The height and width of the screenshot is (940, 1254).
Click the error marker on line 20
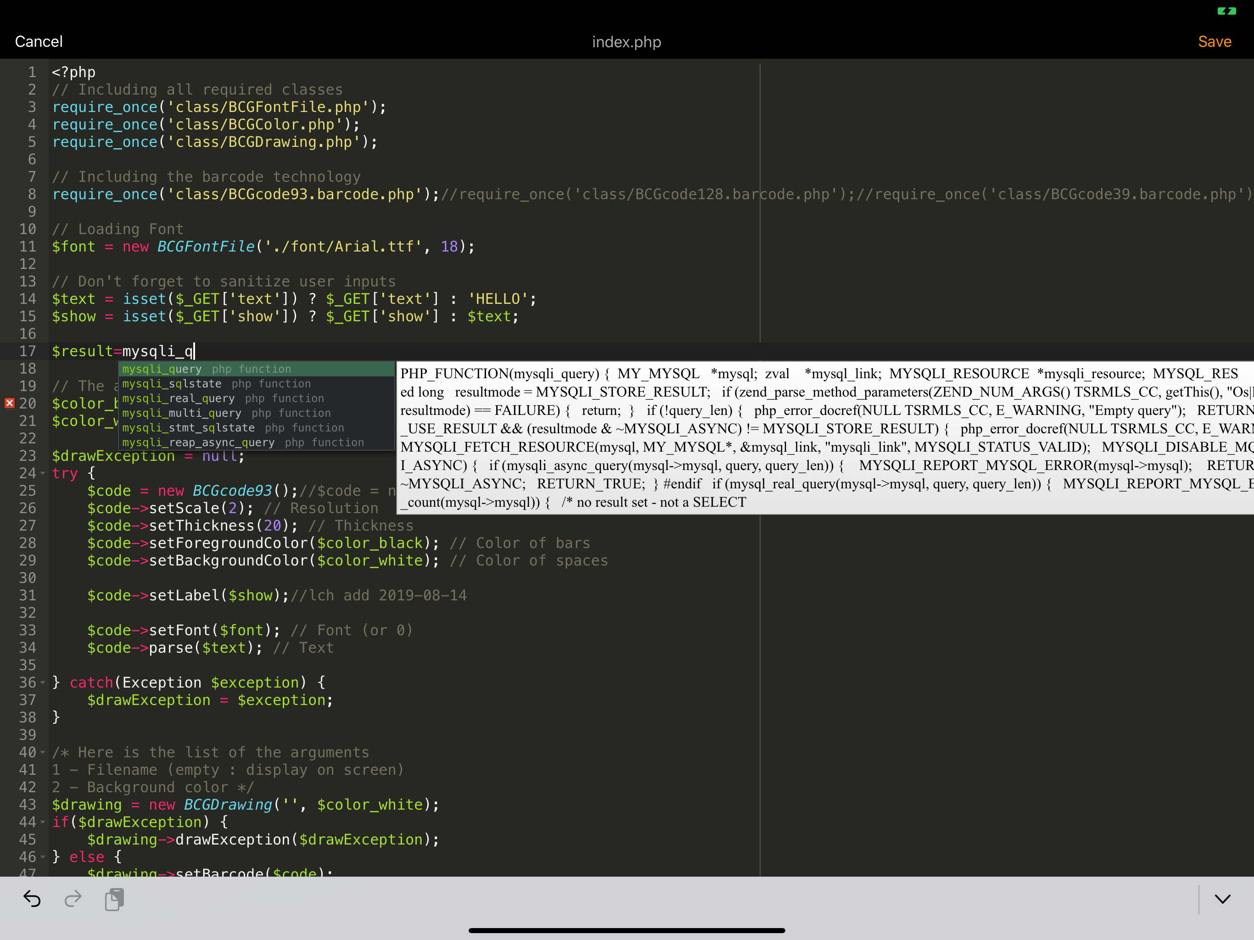click(10, 403)
